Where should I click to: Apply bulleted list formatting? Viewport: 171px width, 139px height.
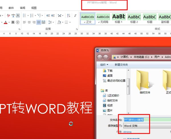(25, 15)
